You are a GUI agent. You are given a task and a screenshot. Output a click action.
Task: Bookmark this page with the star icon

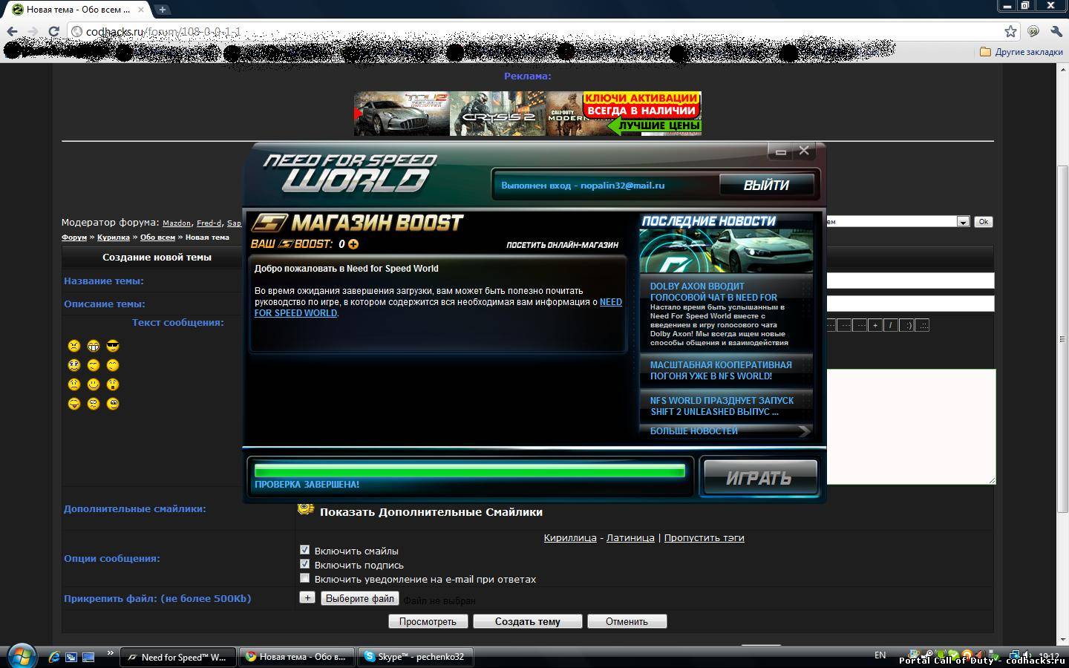pyautogui.click(x=1010, y=31)
